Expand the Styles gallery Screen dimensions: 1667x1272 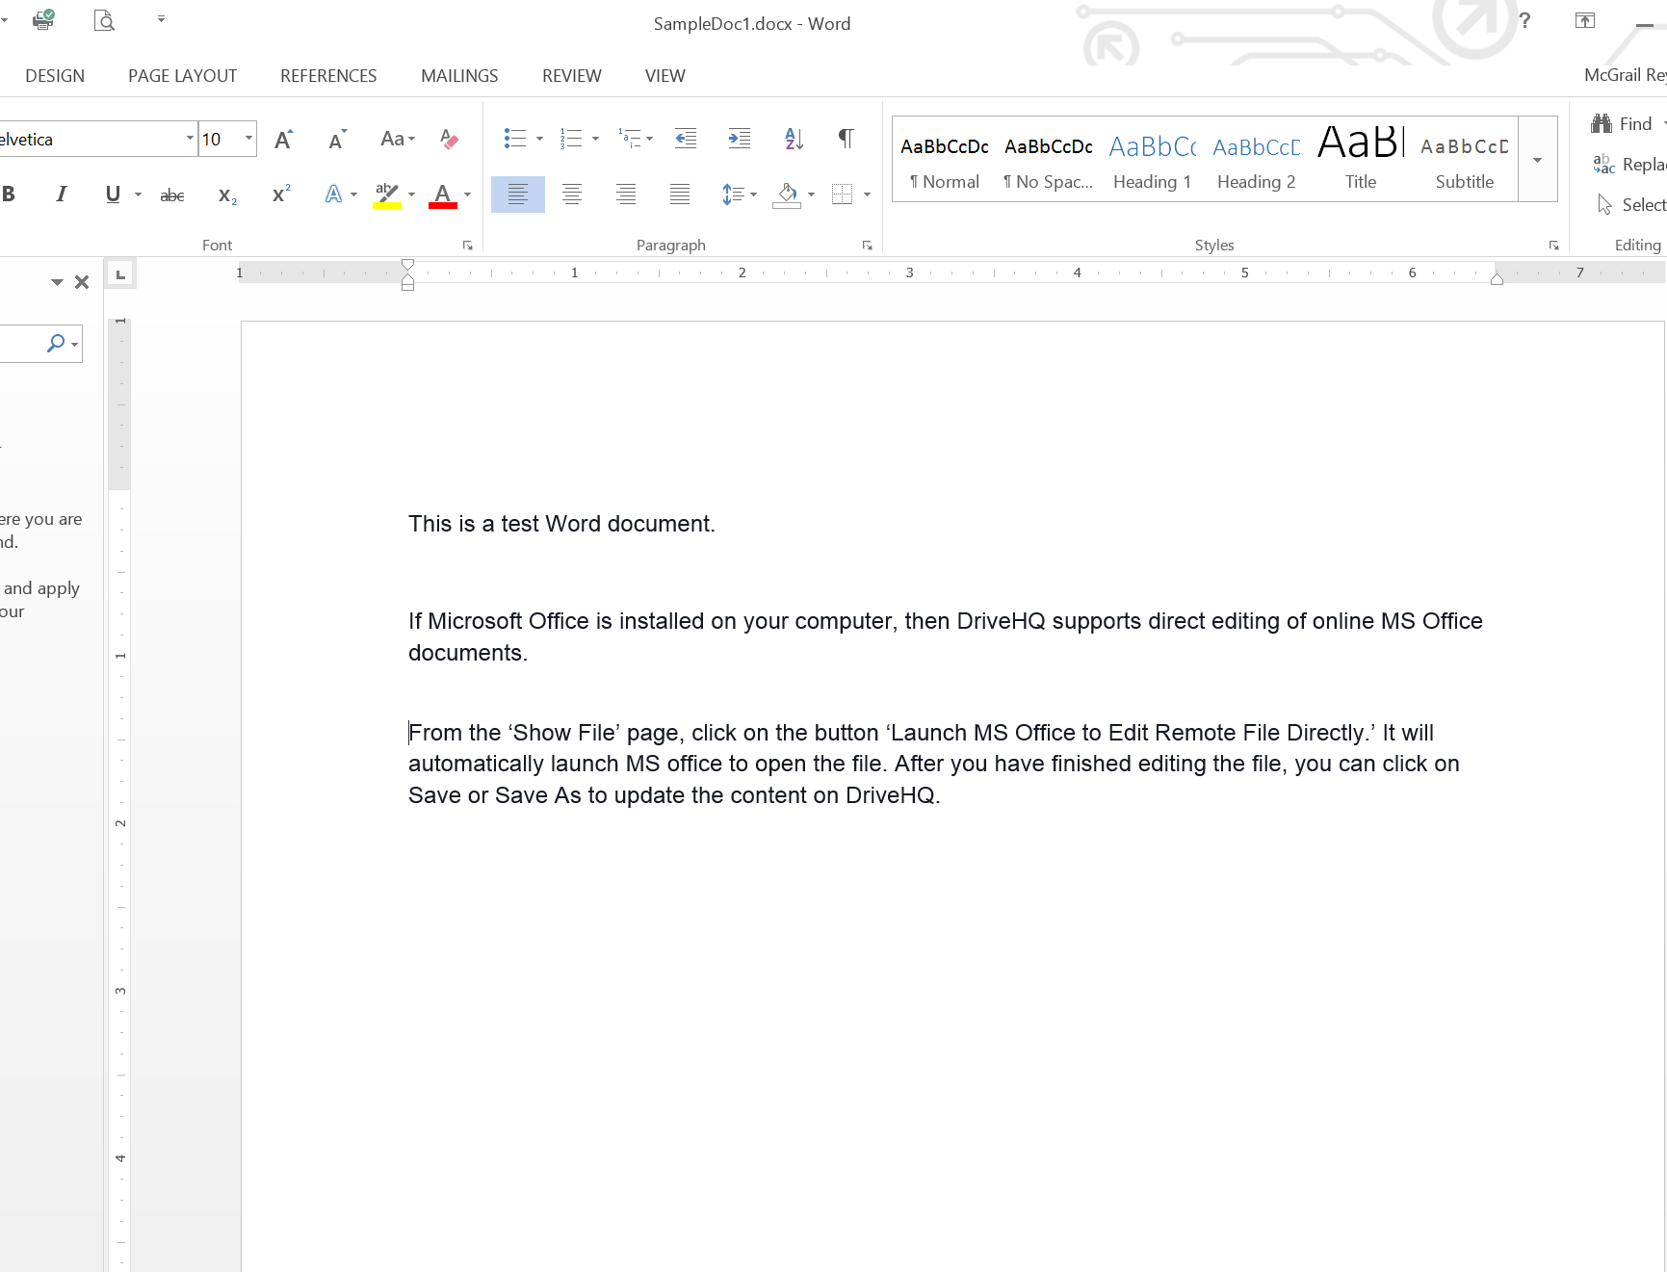1537,160
